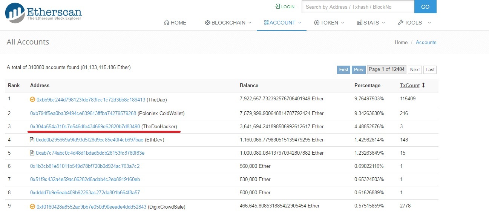Open the TOKEN menu label
The height and width of the screenshot is (212, 489).
click(x=329, y=23)
